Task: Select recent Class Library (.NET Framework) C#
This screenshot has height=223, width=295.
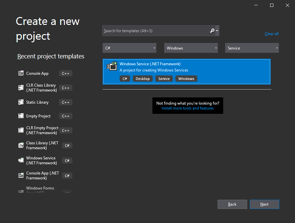Action: click(45, 145)
